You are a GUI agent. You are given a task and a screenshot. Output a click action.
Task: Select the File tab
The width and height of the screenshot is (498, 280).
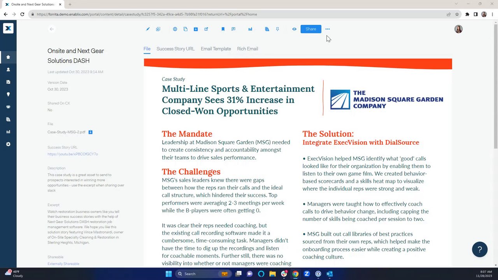(x=147, y=49)
